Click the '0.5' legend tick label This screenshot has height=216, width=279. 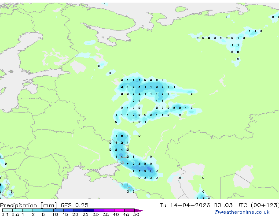pos(15,214)
